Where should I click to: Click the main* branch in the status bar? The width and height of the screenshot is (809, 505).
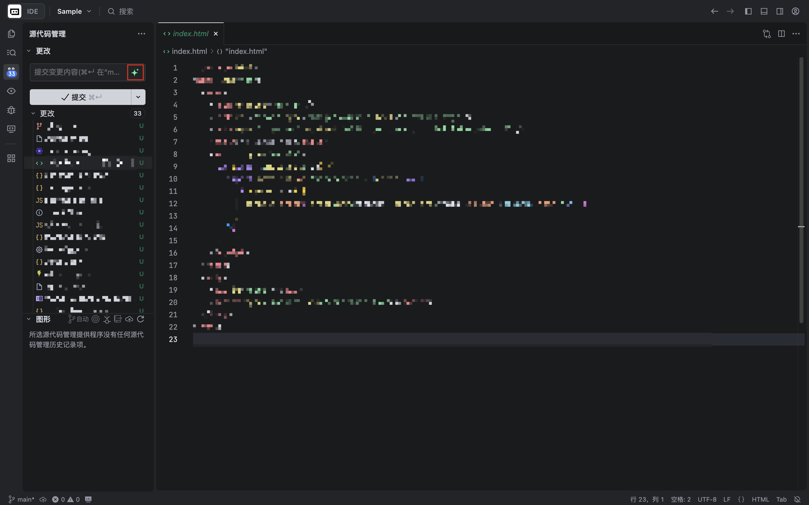(21, 499)
